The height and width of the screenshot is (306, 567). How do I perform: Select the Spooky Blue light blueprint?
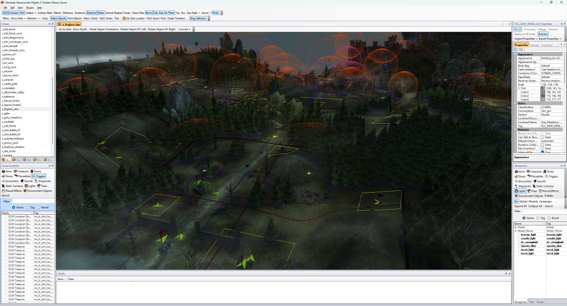[x=528, y=246]
